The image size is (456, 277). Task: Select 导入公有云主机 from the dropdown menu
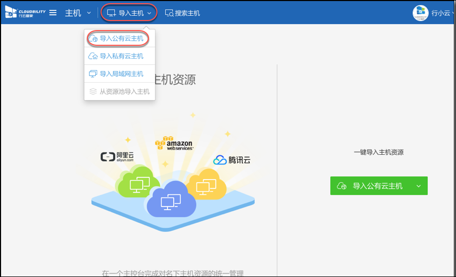(x=120, y=38)
